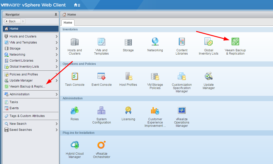
Task: Open the Tags & Custom Attributes entry
Action: click(x=27, y=116)
